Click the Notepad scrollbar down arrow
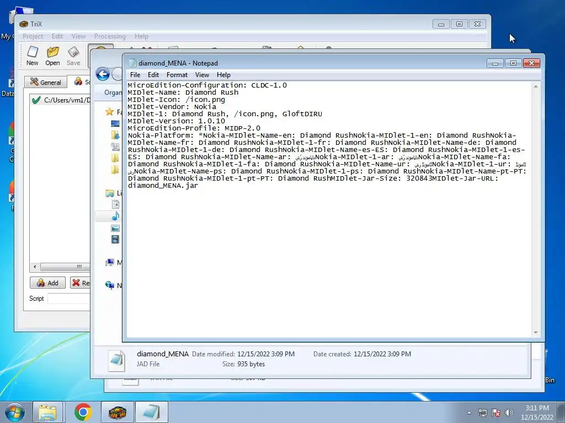The image size is (565, 423). [535, 333]
